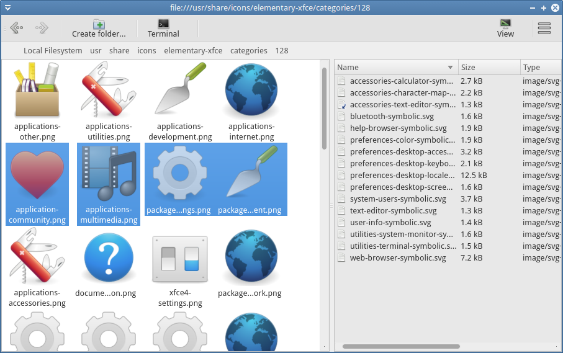The height and width of the screenshot is (353, 563).
Task: Click Create folder button
Action: coord(99,29)
